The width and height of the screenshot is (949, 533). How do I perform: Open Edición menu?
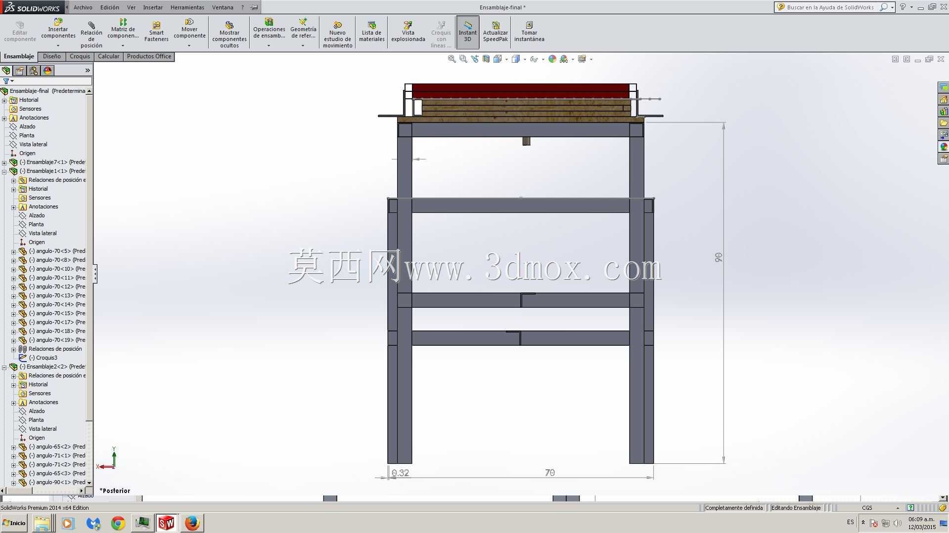(110, 7)
